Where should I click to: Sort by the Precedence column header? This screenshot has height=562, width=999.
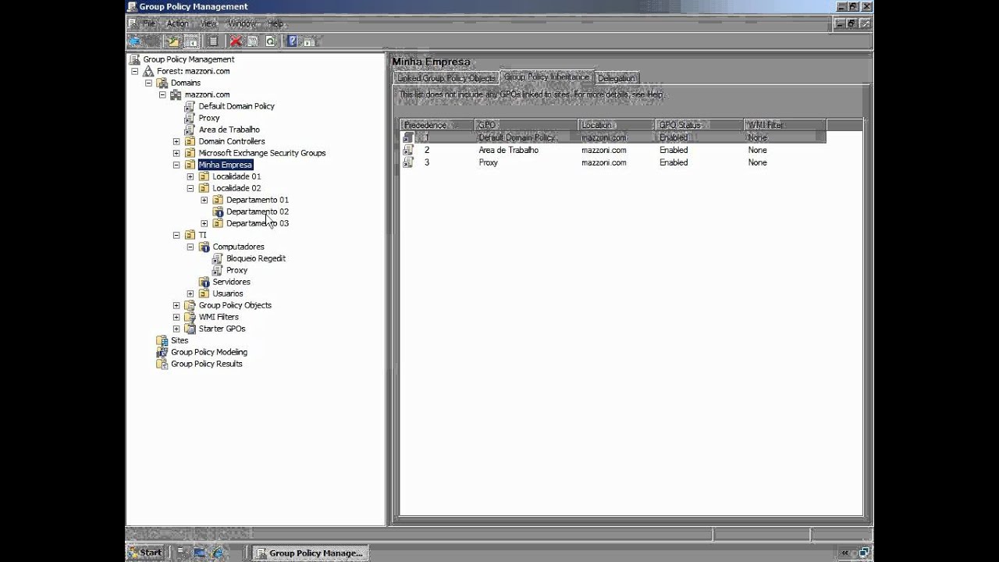pyautogui.click(x=437, y=125)
